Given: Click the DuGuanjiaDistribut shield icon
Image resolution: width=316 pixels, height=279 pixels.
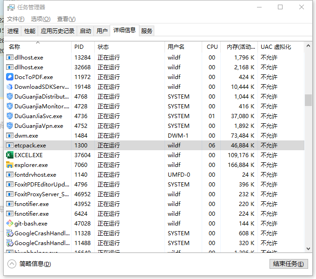Looking at the screenshot, I should (x=10, y=97).
